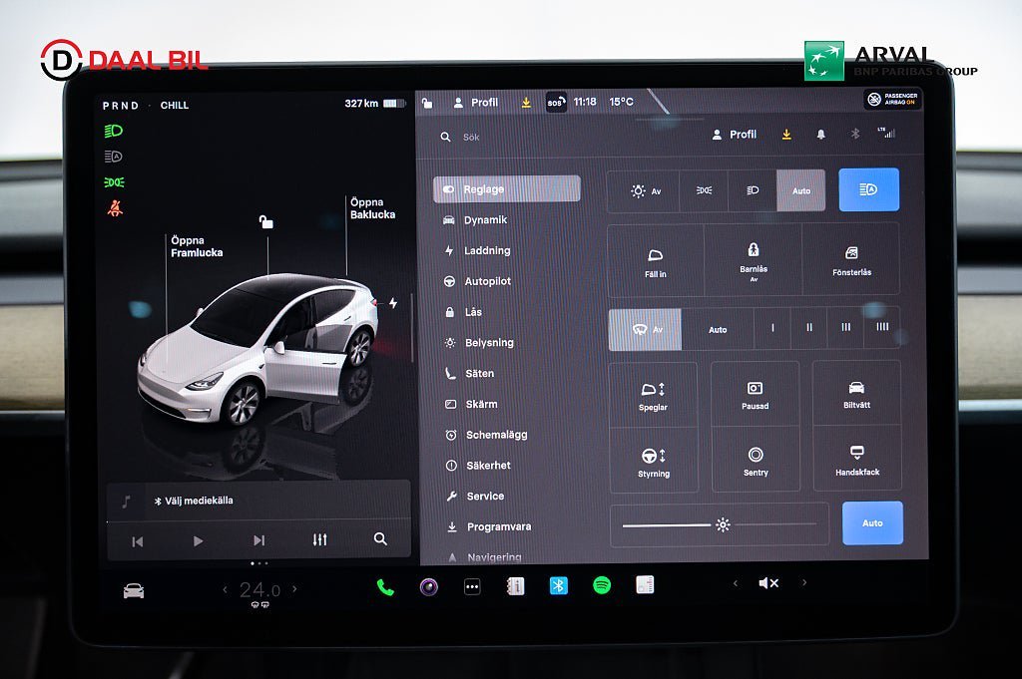This screenshot has width=1022, height=679.
Task: Open Profil dropdown in settings header
Action: tap(735, 135)
